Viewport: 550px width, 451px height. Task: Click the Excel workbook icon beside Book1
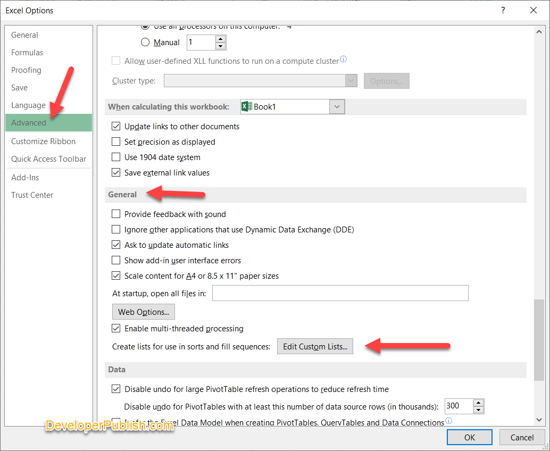click(246, 106)
